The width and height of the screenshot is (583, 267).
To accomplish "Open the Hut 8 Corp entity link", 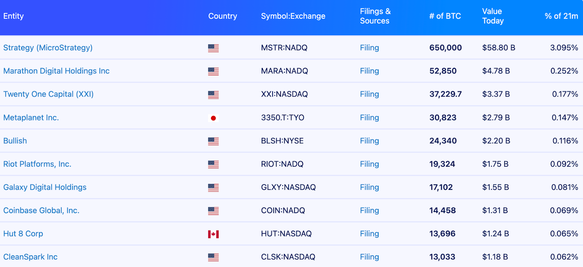I will (23, 234).
